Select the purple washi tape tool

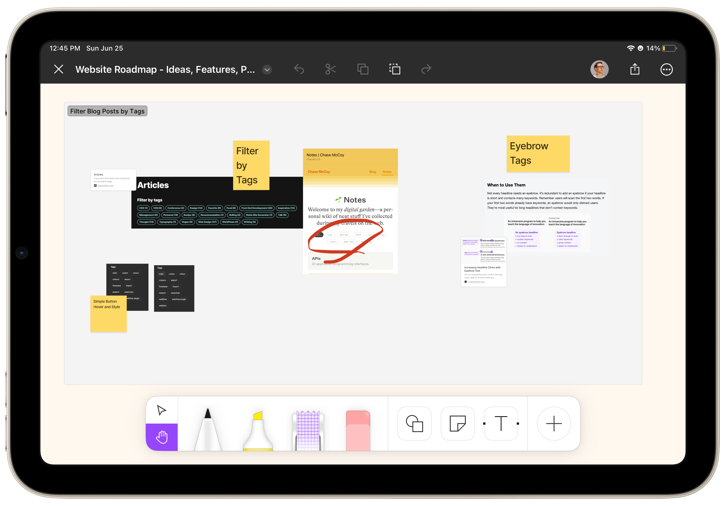(308, 430)
